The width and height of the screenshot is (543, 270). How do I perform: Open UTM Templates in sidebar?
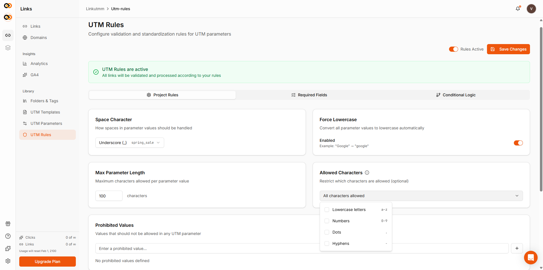pyautogui.click(x=48, y=112)
